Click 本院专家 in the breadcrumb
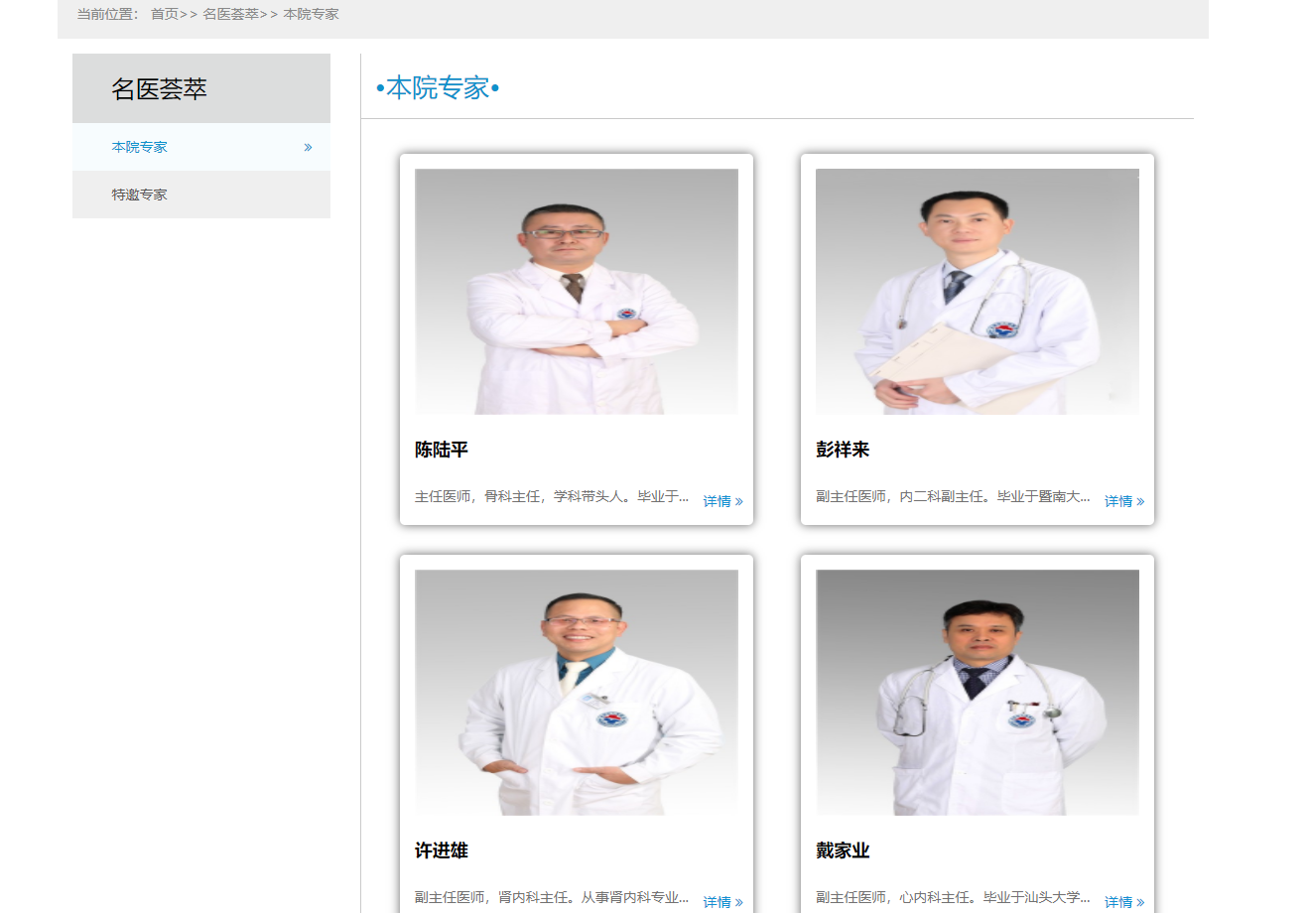Viewport: 1308px width, 913px height. coord(312,14)
